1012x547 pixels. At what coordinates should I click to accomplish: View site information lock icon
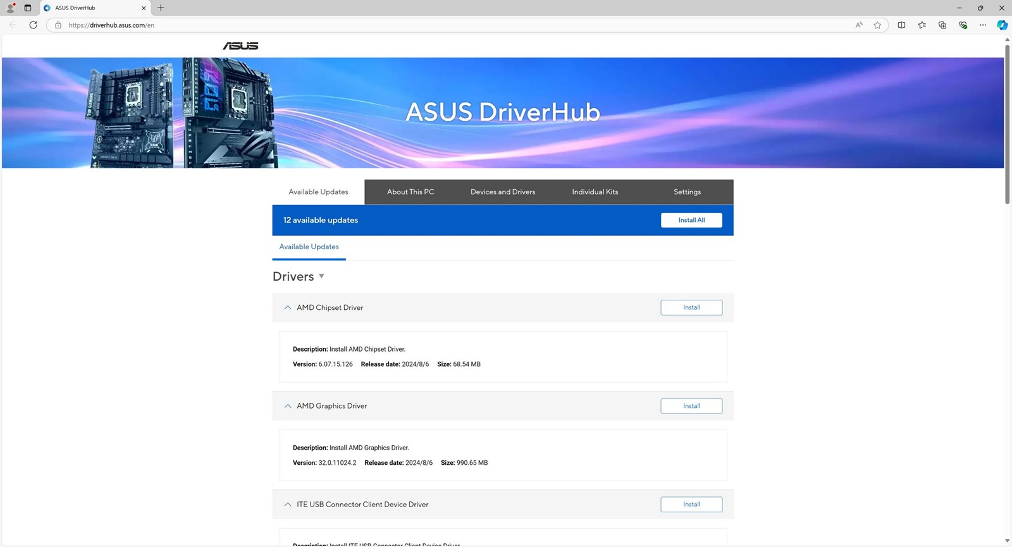click(58, 25)
